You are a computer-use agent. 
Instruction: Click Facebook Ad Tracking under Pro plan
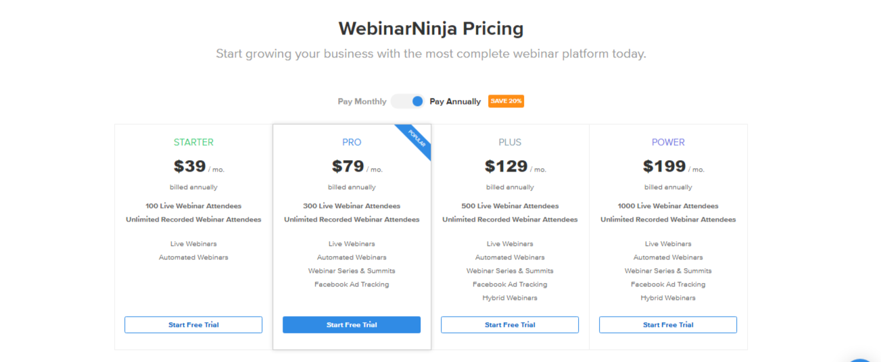pyautogui.click(x=352, y=284)
